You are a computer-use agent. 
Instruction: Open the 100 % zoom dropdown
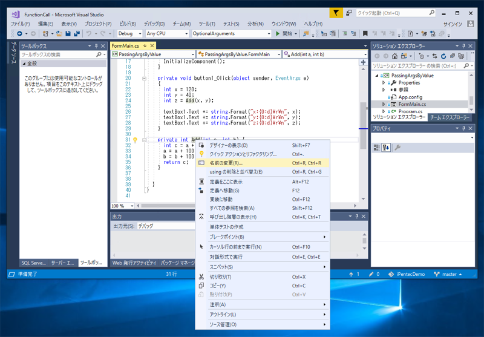pos(122,206)
